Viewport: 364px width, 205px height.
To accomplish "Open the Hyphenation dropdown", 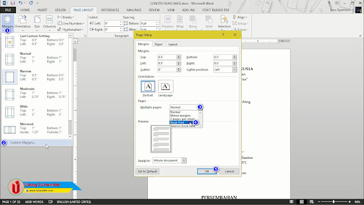I will tap(71, 30).
